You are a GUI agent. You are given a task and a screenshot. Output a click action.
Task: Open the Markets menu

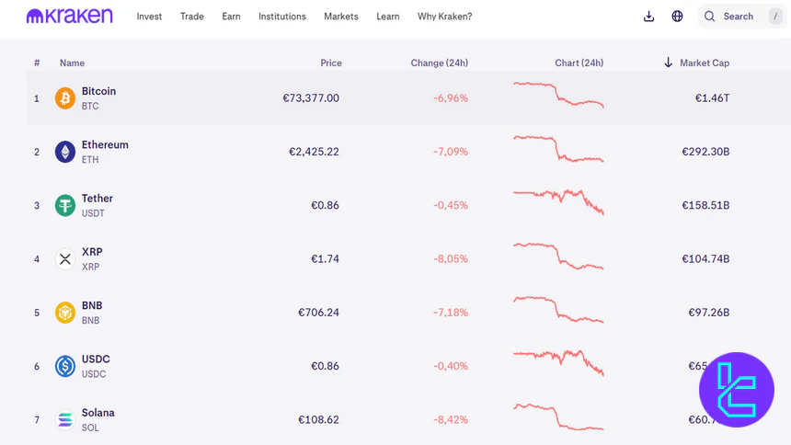(x=341, y=17)
